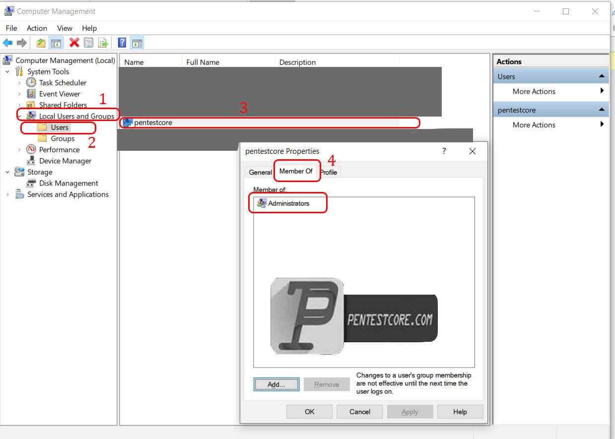Screen dimensions: 615x439
Task: Sort by the Full Name column header
Action: coord(229,62)
